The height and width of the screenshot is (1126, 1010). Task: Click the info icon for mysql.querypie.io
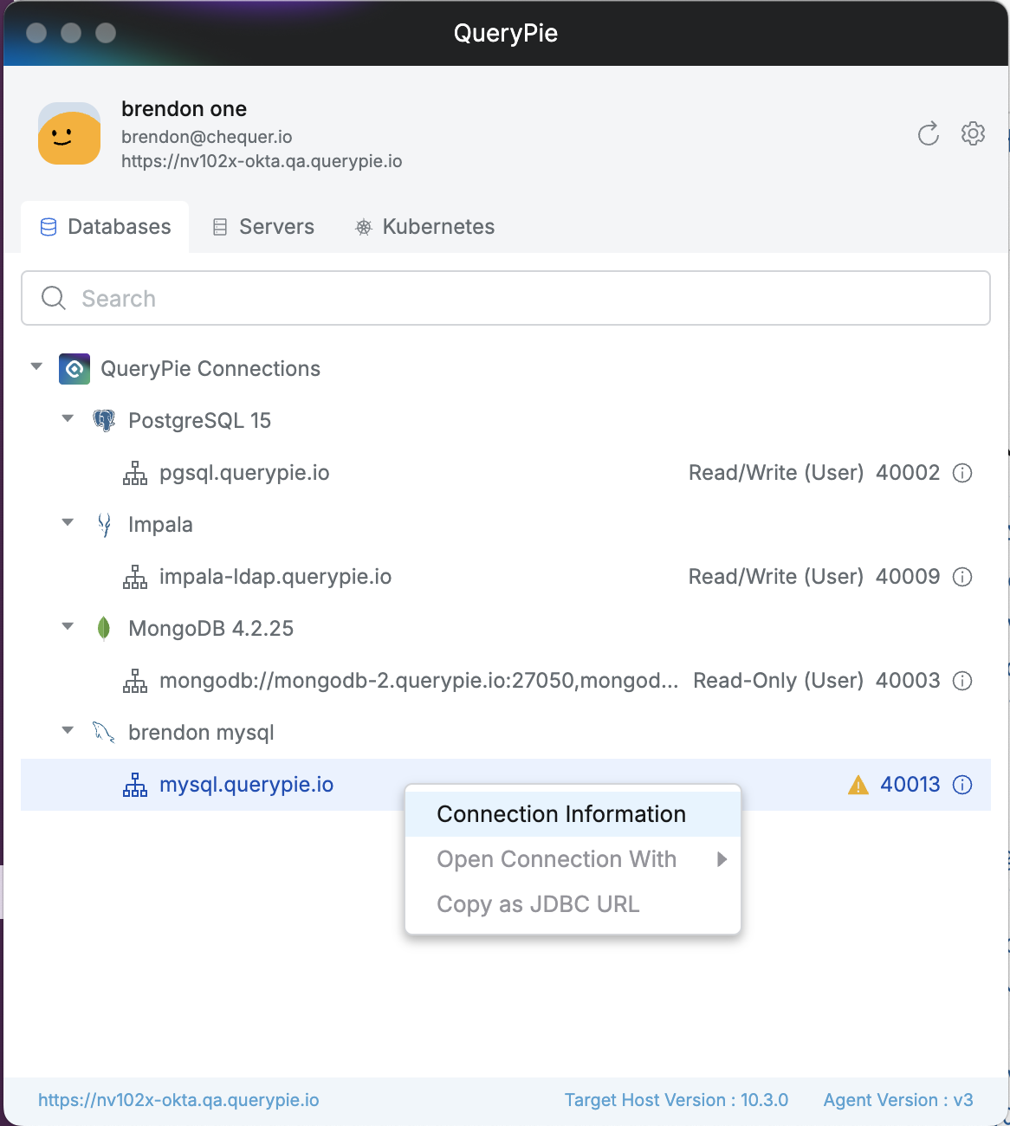coord(962,785)
